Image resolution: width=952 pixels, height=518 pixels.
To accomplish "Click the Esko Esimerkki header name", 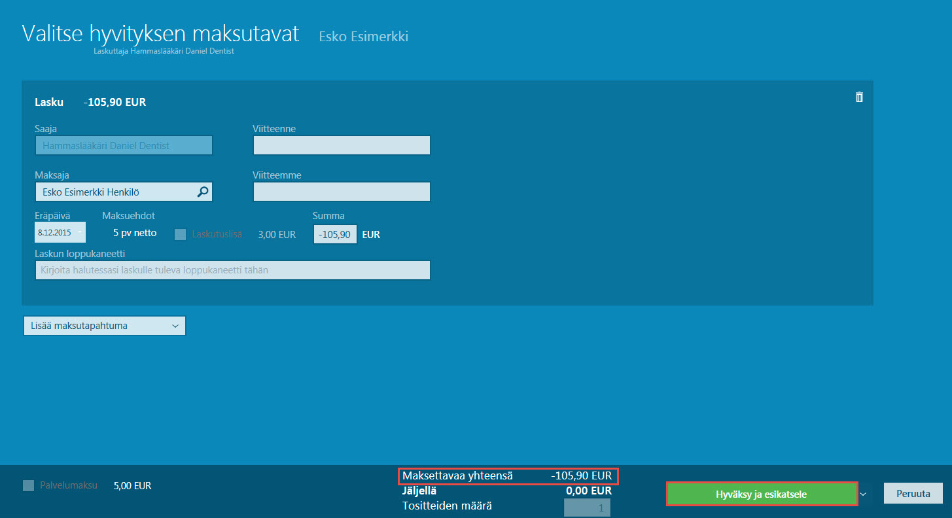I will tap(363, 37).
